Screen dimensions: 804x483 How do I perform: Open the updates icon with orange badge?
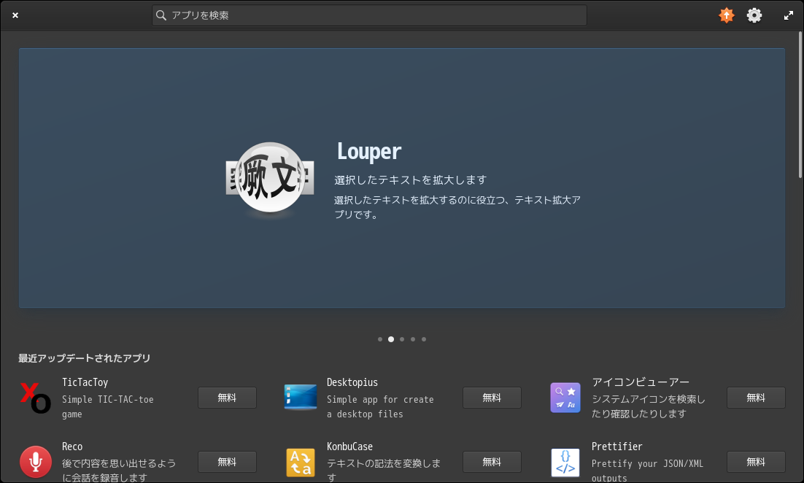(726, 15)
